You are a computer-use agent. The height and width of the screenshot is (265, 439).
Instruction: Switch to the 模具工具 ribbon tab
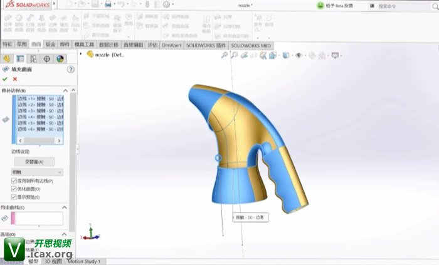click(84, 44)
